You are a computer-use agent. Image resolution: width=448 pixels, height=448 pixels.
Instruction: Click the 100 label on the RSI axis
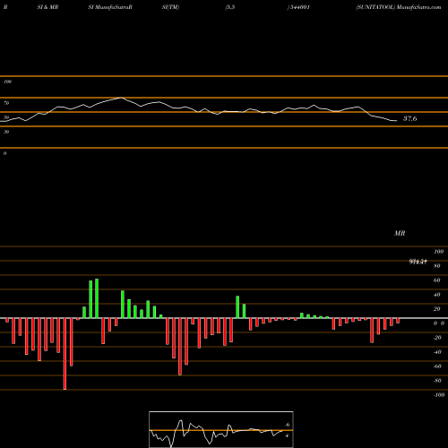tap(7, 82)
